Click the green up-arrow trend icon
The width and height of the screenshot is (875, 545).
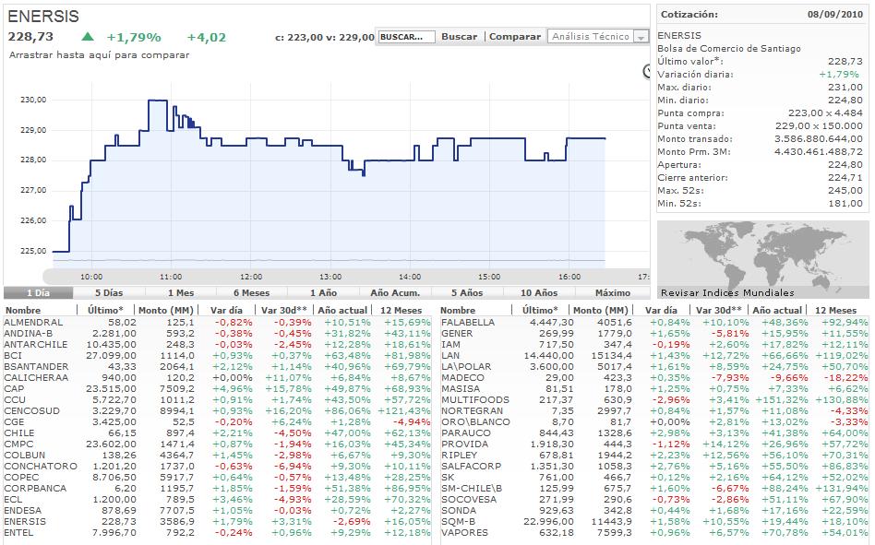coord(88,37)
